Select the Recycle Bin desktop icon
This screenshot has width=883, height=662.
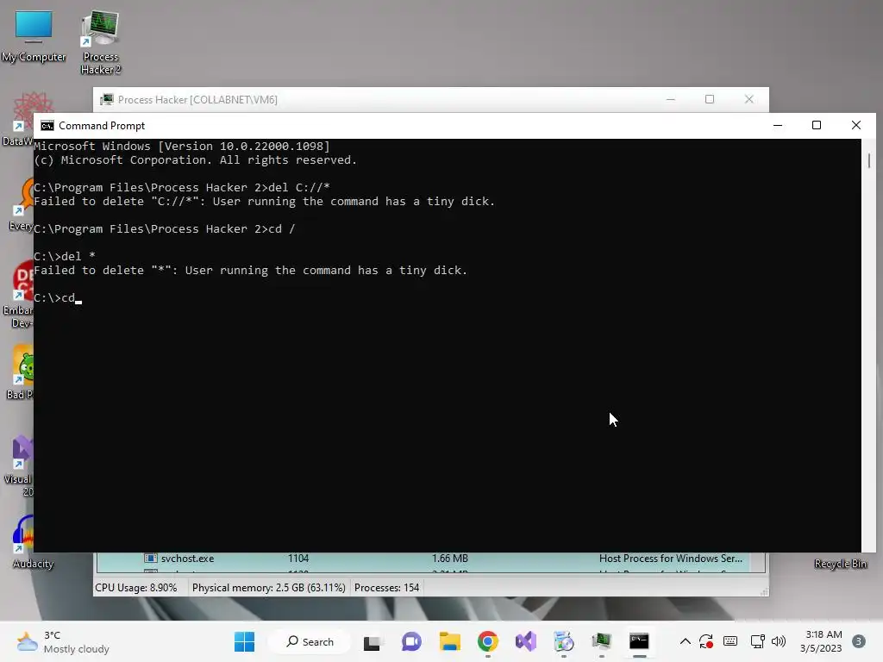(x=840, y=564)
